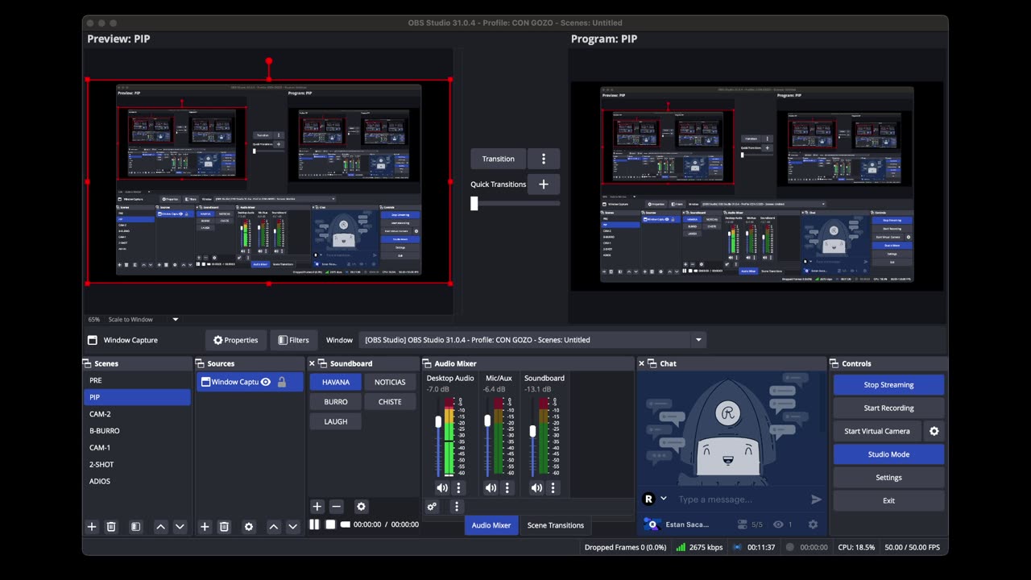Expand the chat identity chevron
This screenshot has width=1031, height=580.
click(x=664, y=499)
